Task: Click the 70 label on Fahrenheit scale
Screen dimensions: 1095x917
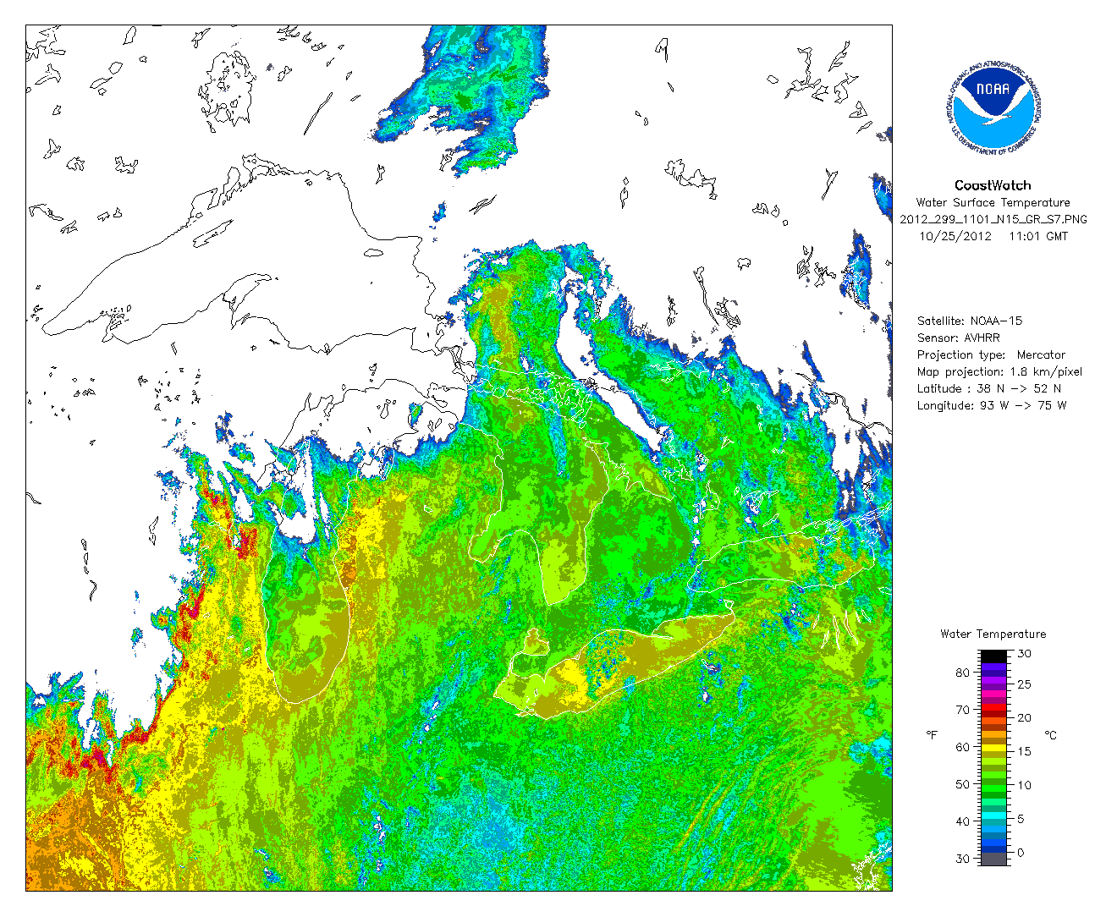Action: pos(963,710)
